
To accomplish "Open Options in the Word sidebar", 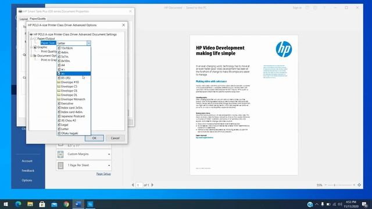I will click(x=27, y=181).
